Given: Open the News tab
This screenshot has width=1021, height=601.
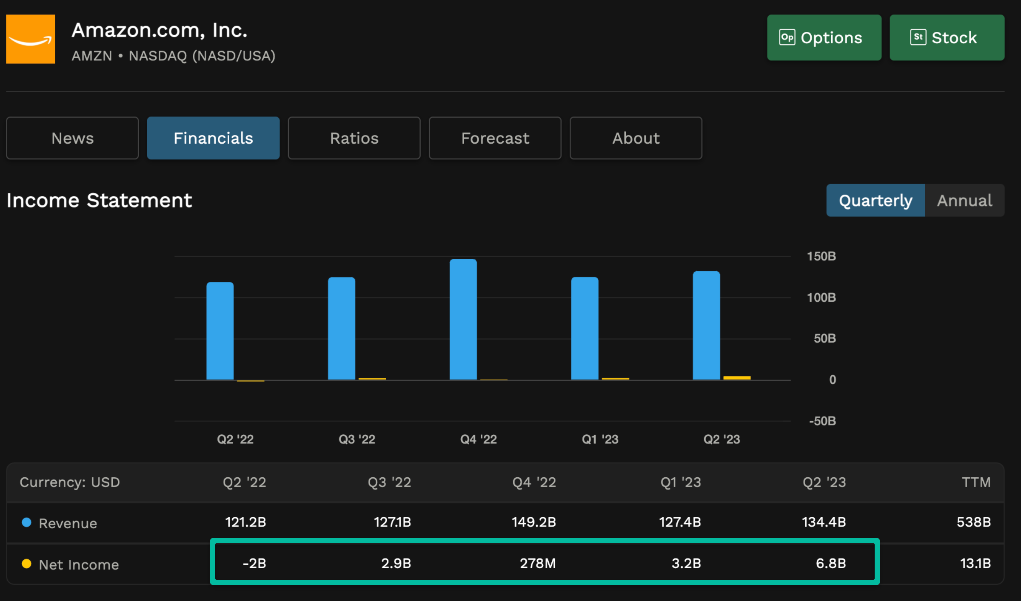Looking at the screenshot, I should tap(72, 138).
